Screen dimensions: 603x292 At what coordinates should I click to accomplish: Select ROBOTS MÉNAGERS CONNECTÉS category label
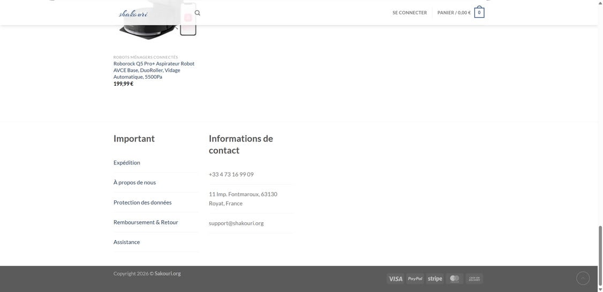tap(146, 57)
